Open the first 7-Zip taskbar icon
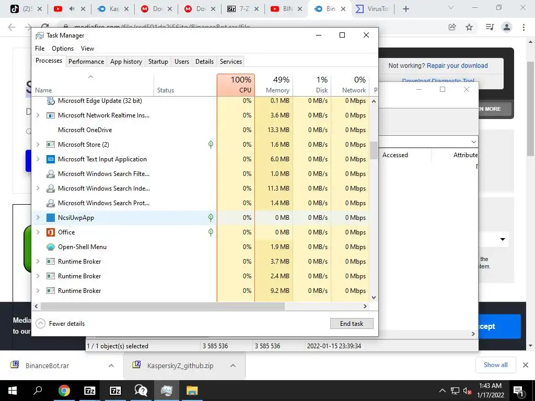The height and width of the screenshot is (401, 535). [x=89, y=391]
